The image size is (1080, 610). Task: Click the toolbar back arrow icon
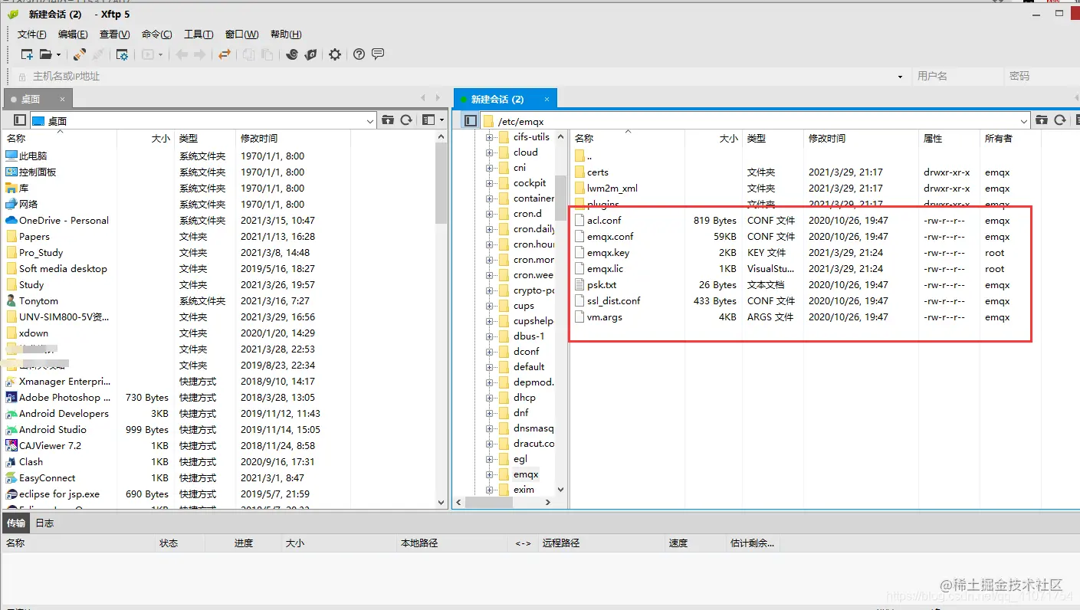[x=182, y=54]
